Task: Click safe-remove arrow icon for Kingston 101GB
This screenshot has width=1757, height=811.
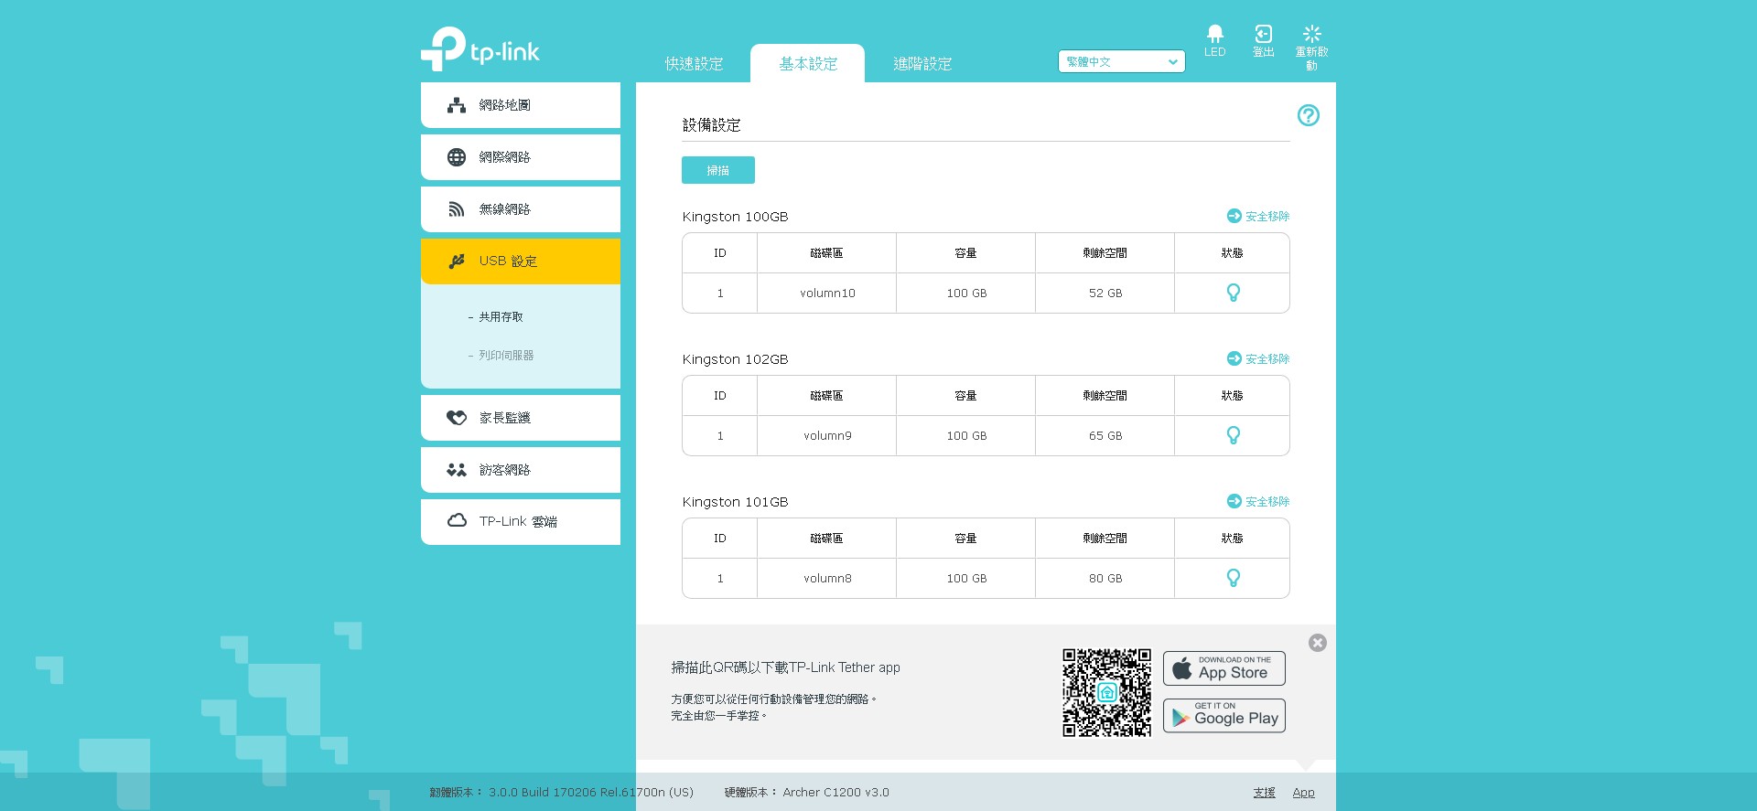Action: tap(1234, 501)
